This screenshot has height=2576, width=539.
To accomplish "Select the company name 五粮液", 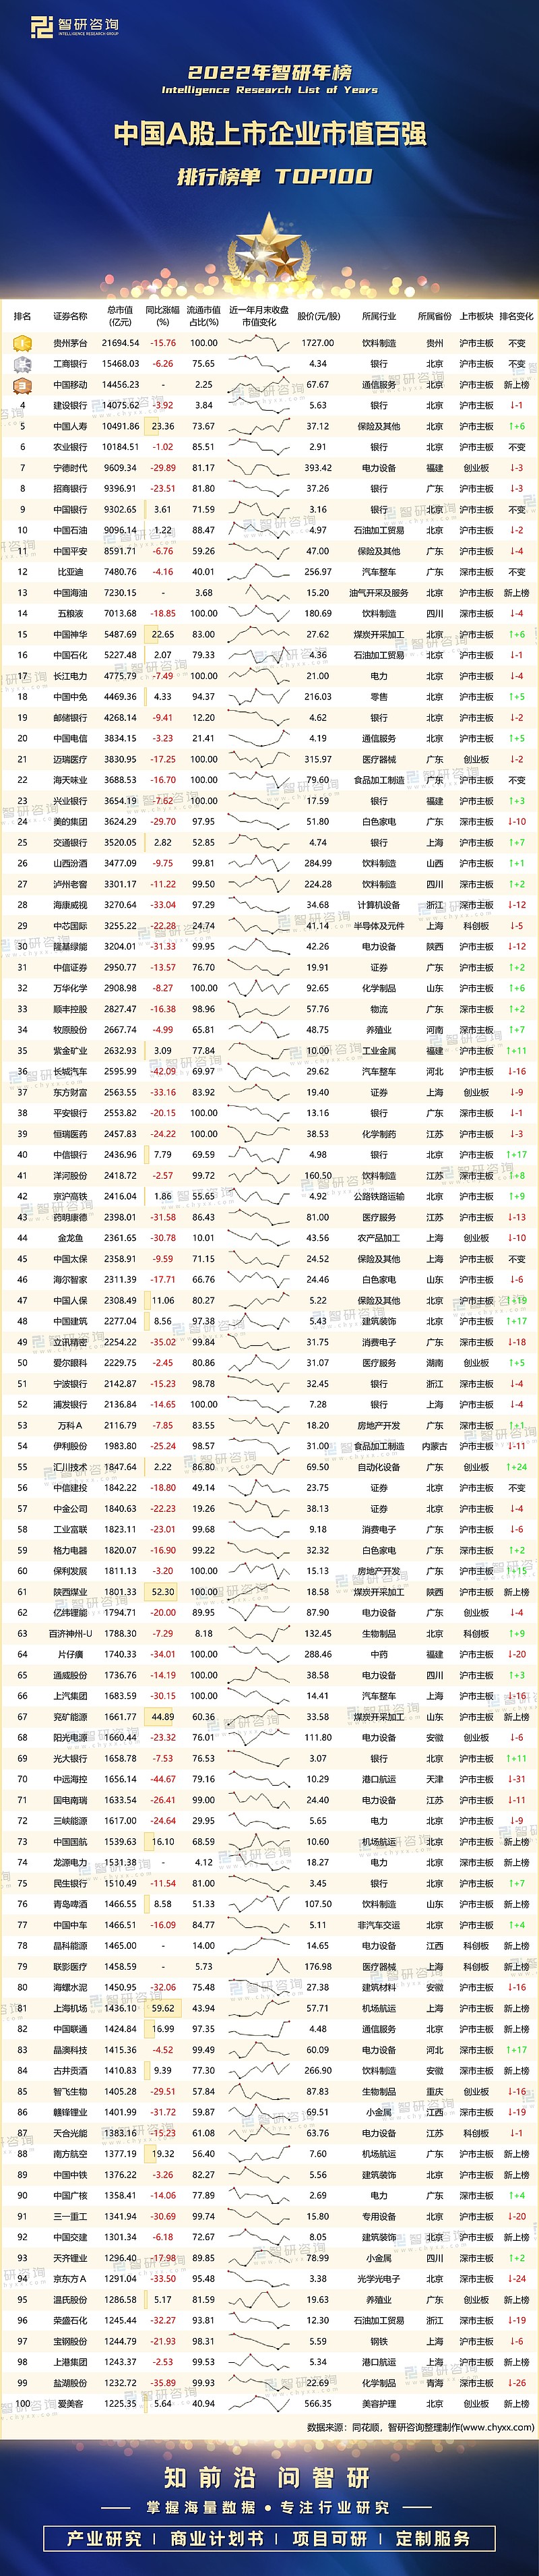I will 70,614.
